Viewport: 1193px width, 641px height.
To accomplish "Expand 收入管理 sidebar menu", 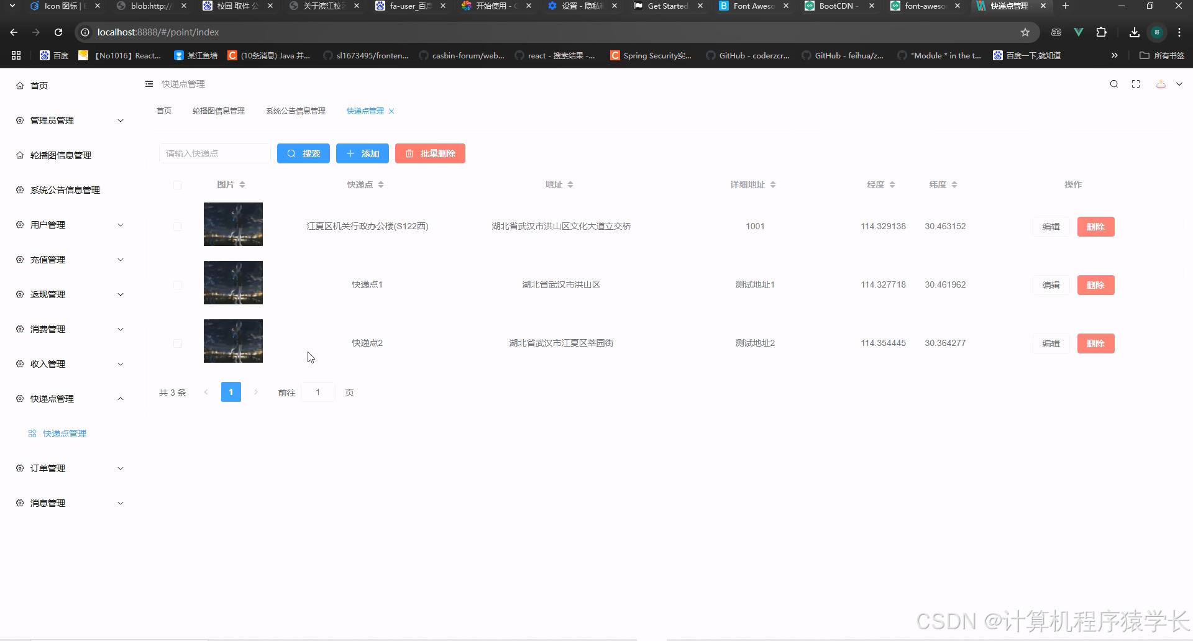I will (x=68, y=364).
